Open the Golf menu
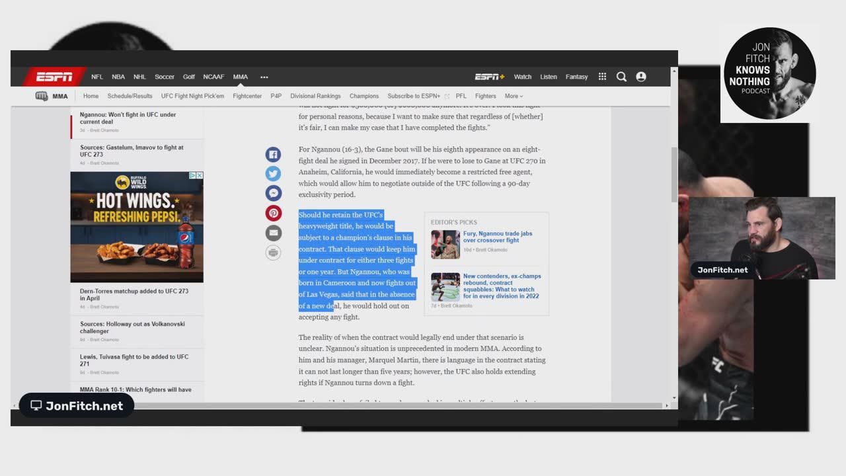Image resolution: width=846 pixels, height=476 pixels. 189,77
